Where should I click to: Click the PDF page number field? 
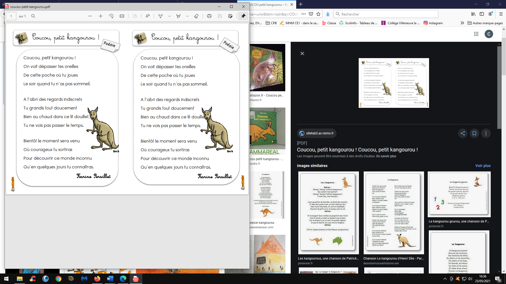click(11, 16)
